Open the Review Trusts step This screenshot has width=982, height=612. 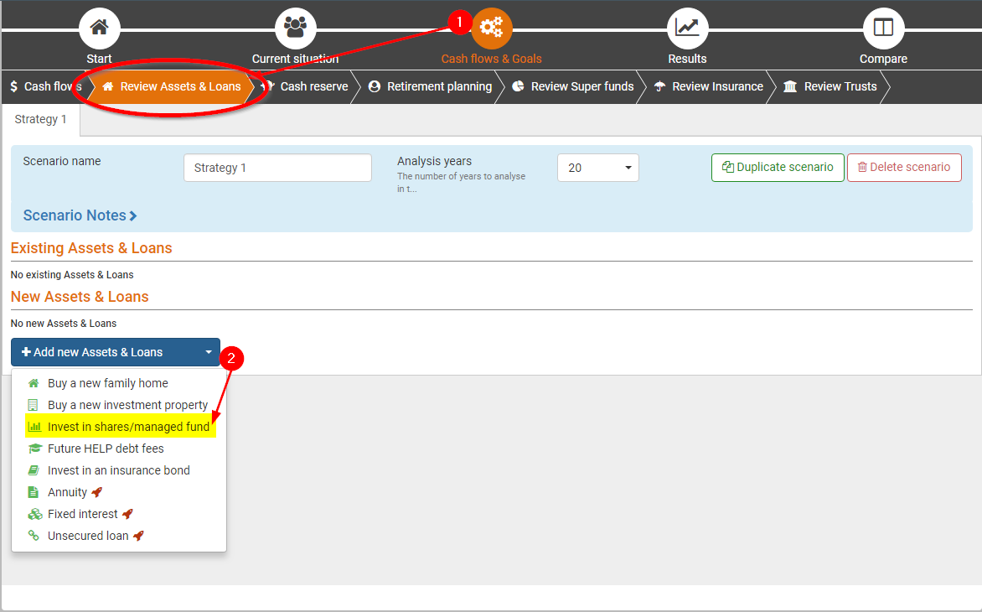pyautogui.click(x=830, y=86)
